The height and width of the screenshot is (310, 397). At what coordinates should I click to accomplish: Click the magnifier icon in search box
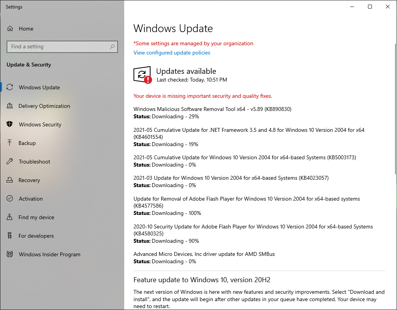pos(112,47)
